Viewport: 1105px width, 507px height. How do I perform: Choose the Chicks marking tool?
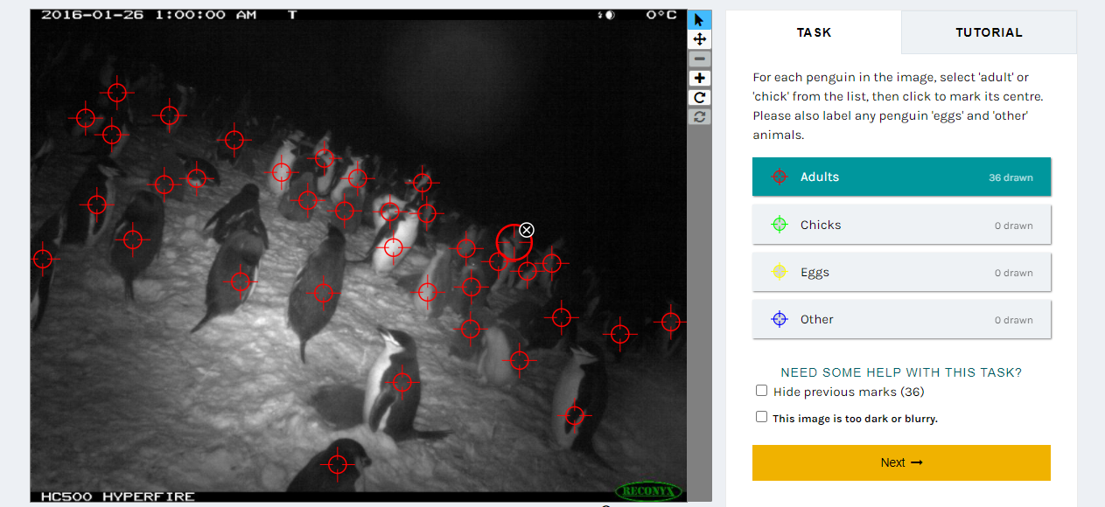pyautogui.click(x=901, y=225)
